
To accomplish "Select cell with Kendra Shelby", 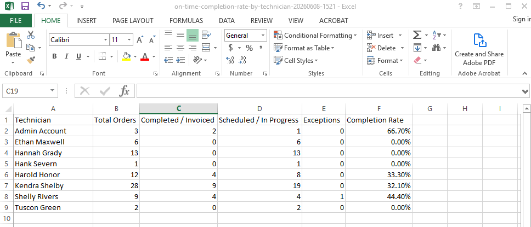I will coord(53,185).
